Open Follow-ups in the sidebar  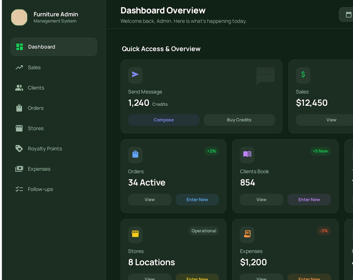click(x=40, y=189)
